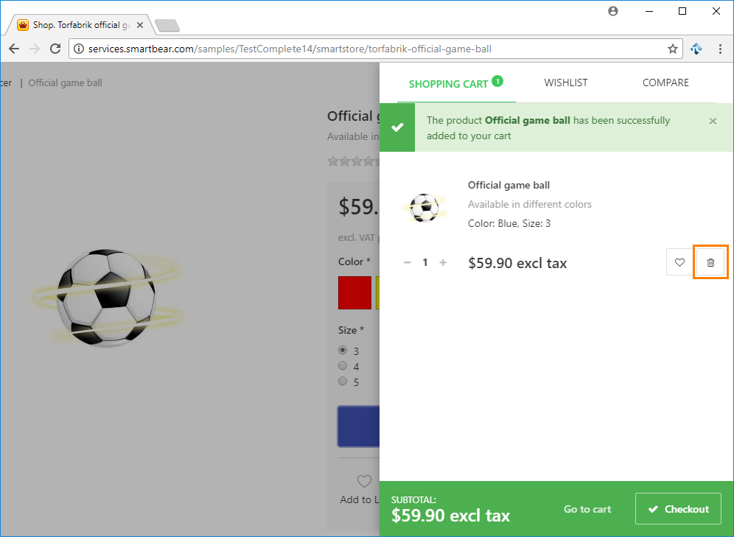Viewport: 734px width, 537px height.
Task: Click the green checkmark notification icon
Action: (x=397, y=127)
